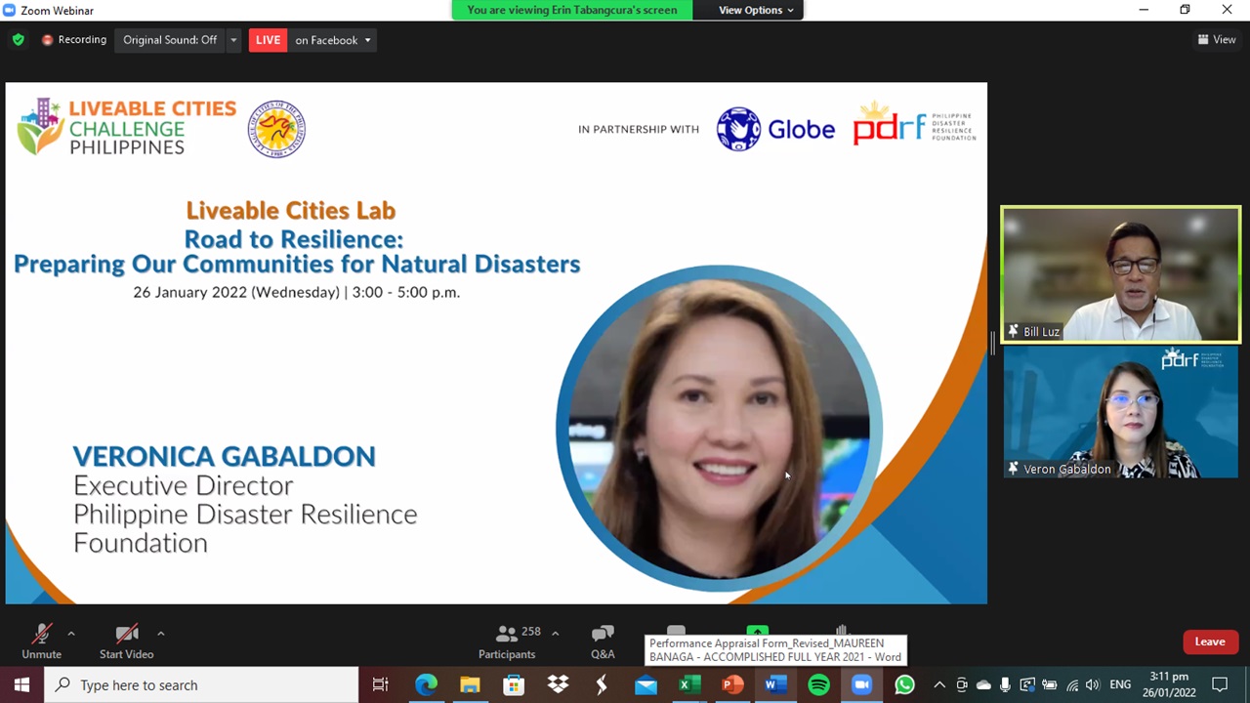Switch to PowerPoint on the taskbar

(x=732, y=684)
